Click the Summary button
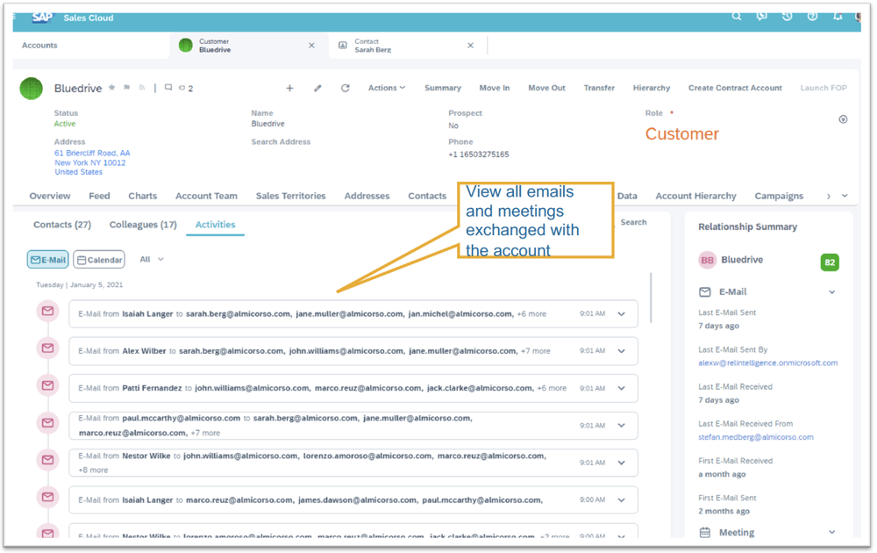The image size is (877, 553). [442, 88]
